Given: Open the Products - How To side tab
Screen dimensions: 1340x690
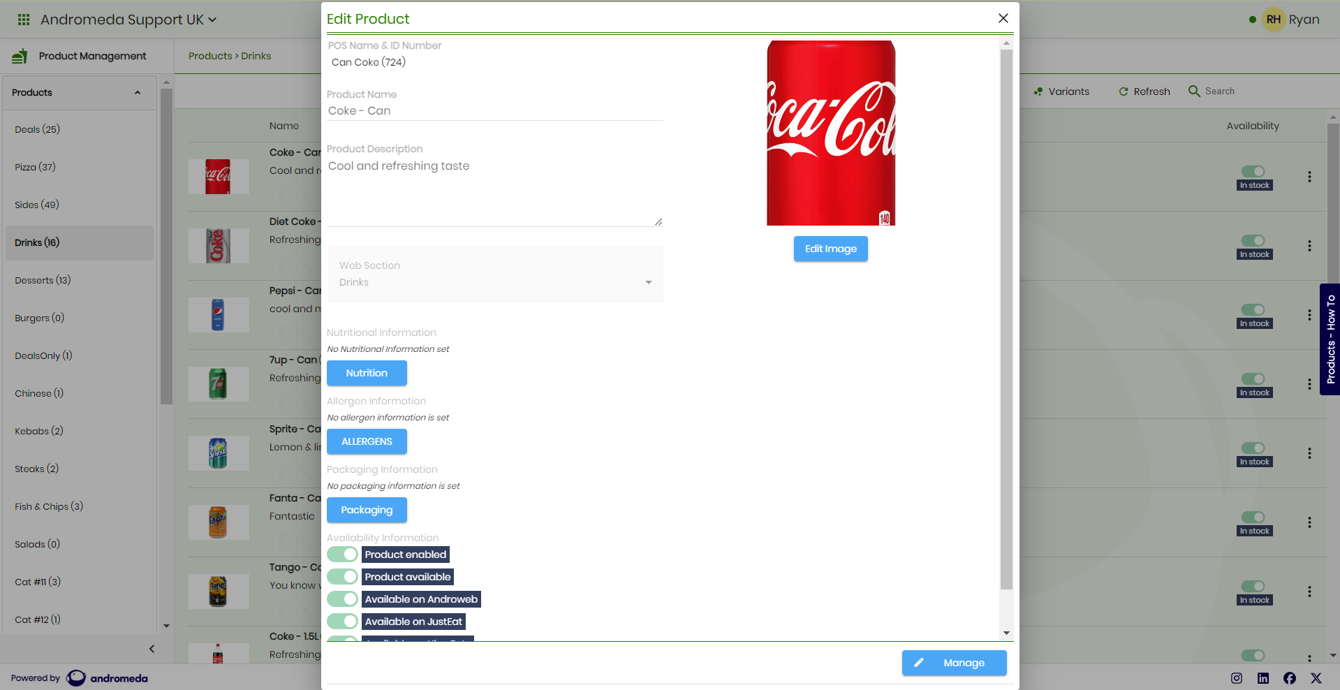Looking at the screenshot, I should point(1330,339).
